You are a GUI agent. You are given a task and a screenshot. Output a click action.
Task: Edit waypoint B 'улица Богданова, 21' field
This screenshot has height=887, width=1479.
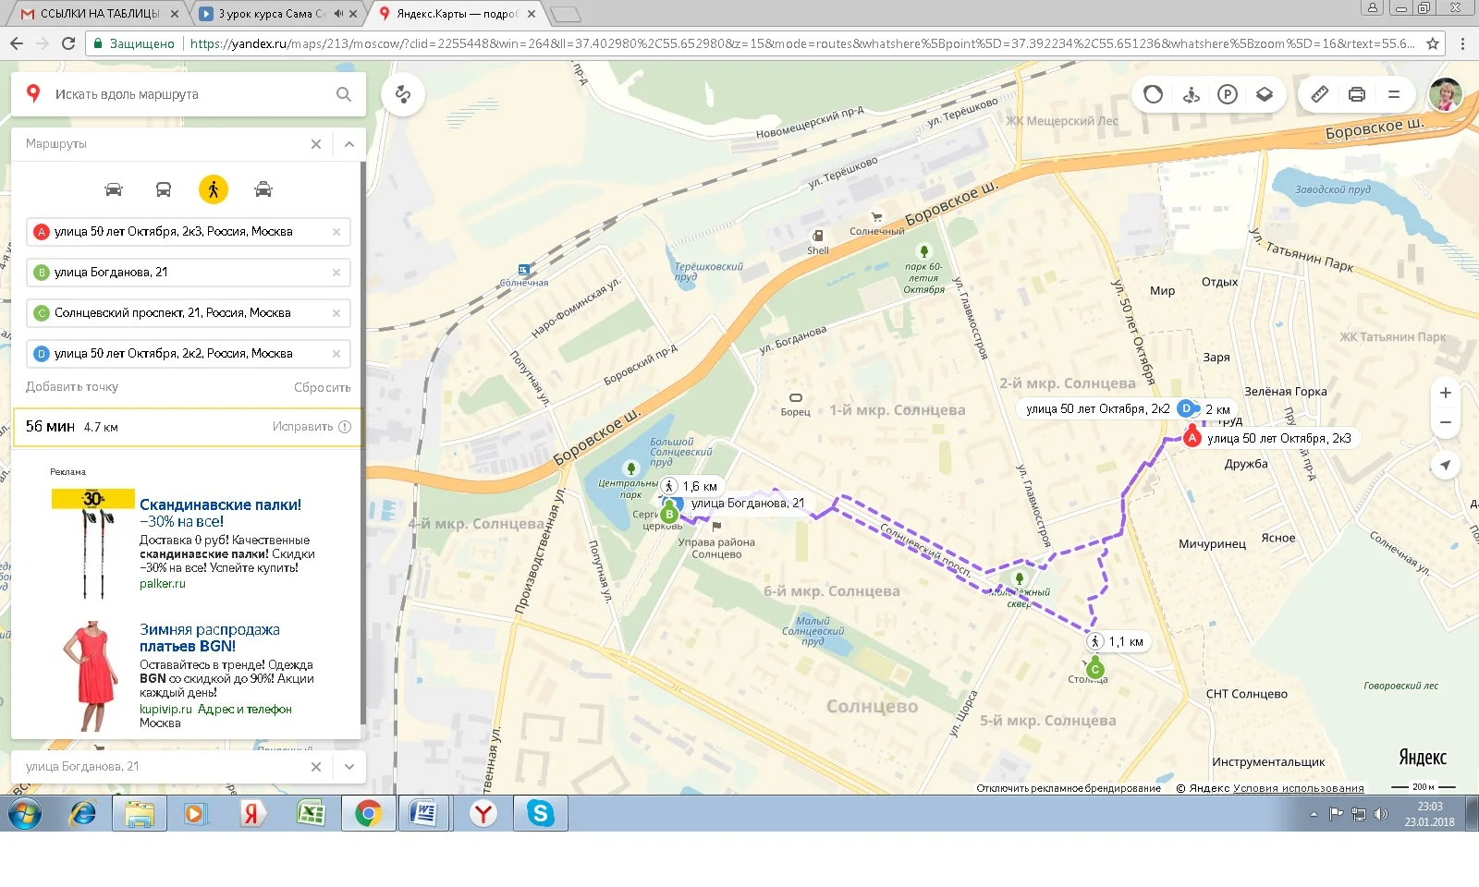point(189,273)
